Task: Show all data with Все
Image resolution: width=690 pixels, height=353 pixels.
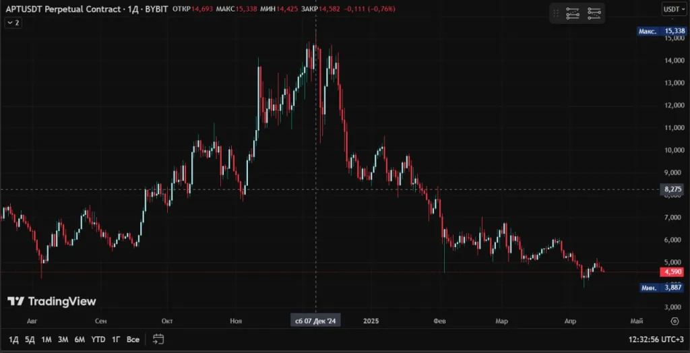Action: point(133,339)
